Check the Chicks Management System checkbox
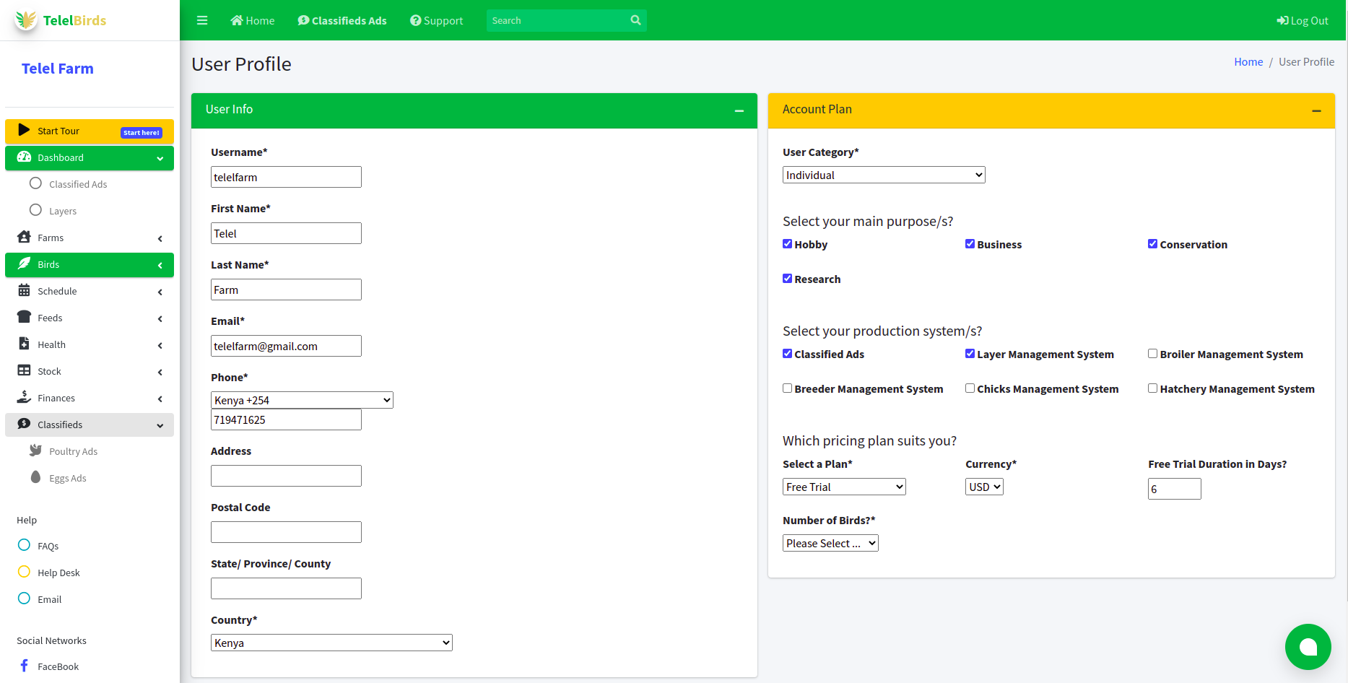Image resolution: width=1348 pixels, height=683 pixels. tap(970, 388)
